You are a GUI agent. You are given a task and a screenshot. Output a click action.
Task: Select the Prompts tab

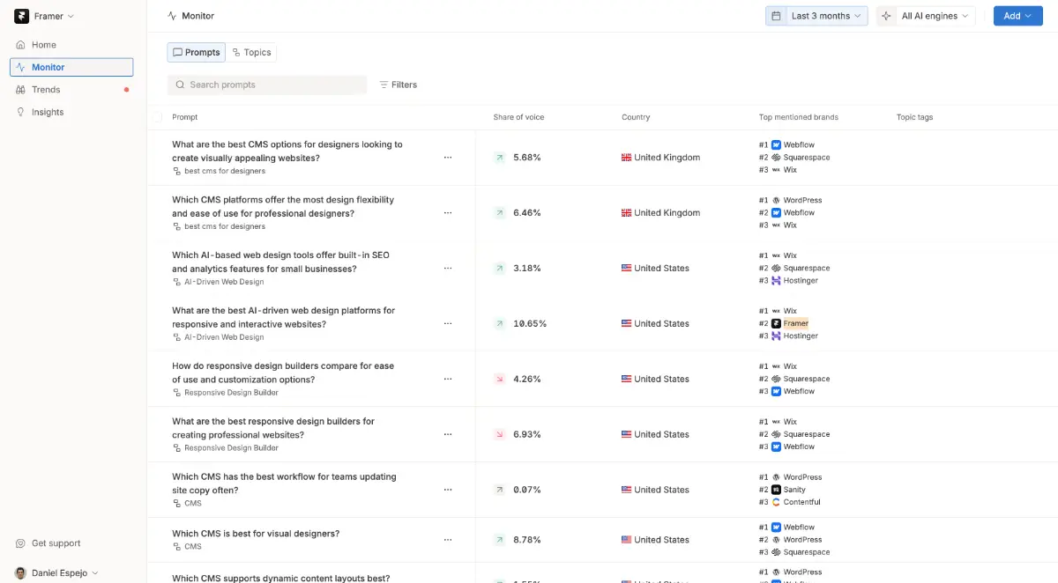(x=197, y=53)
